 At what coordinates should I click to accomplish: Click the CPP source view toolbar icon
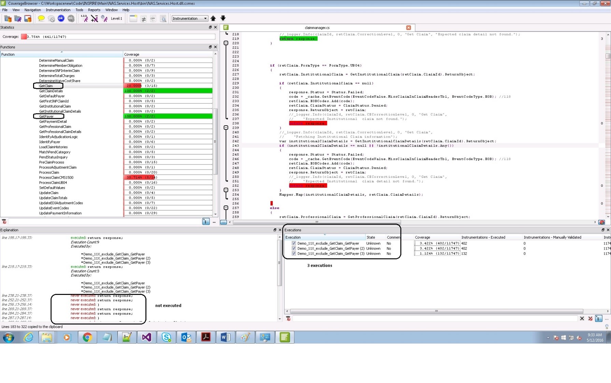[153, 19]
